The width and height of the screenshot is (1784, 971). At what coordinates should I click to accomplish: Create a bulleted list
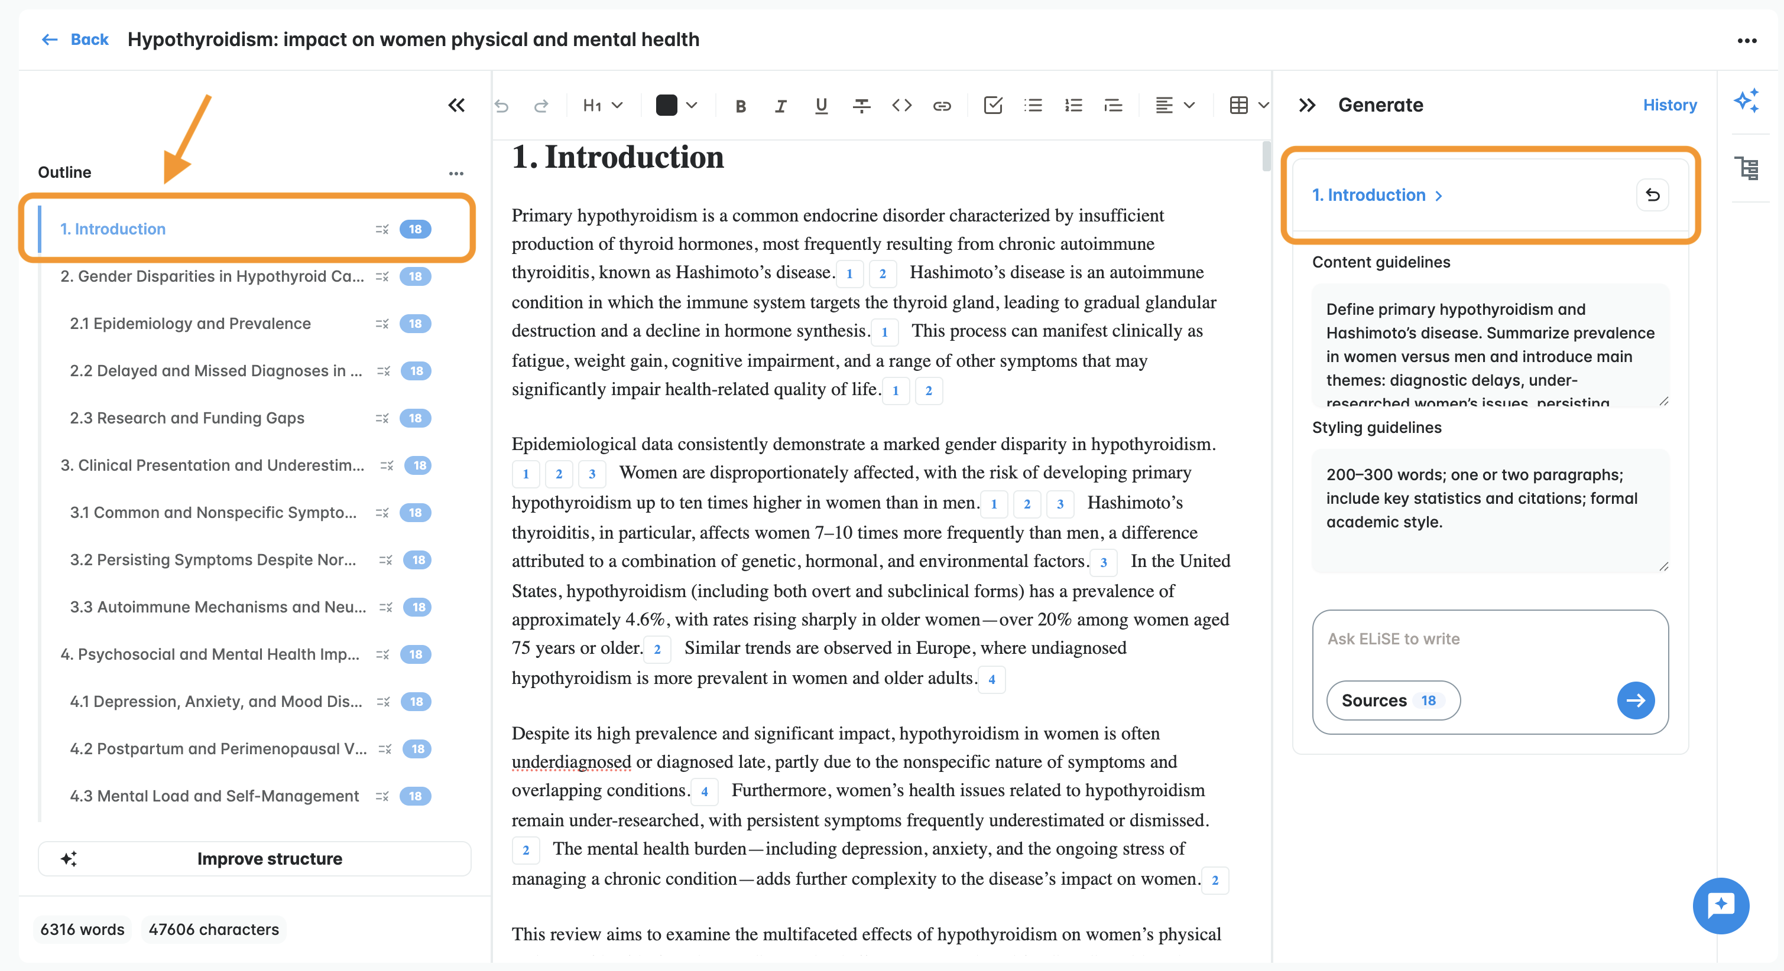[x=1033, y=105]
